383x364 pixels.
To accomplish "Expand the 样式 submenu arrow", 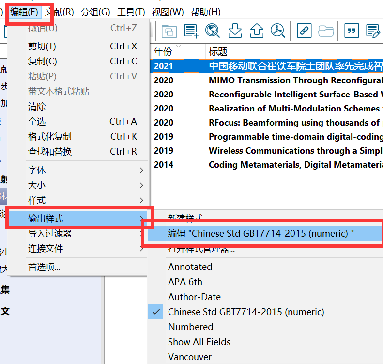I will tap(141, 200).
